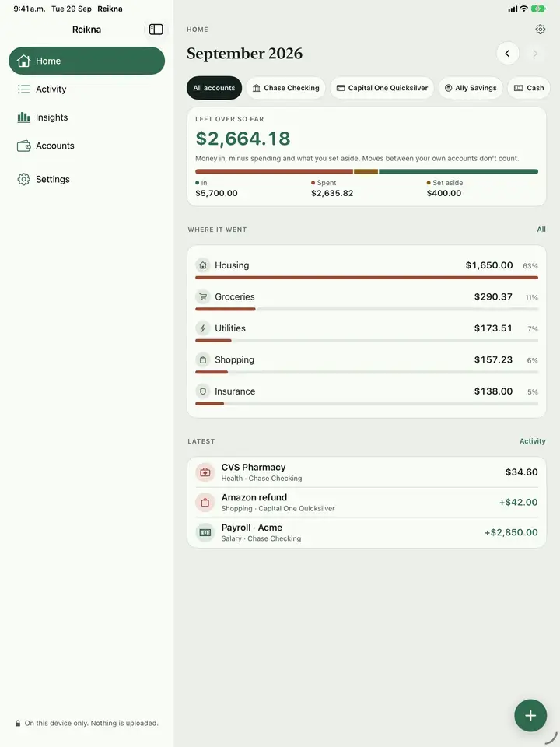560x747 pixels.
Task: Filter by Cash account
Action: 529,88
